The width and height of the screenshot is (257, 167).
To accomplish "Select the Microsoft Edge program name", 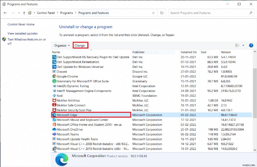I will coord(67,115).
